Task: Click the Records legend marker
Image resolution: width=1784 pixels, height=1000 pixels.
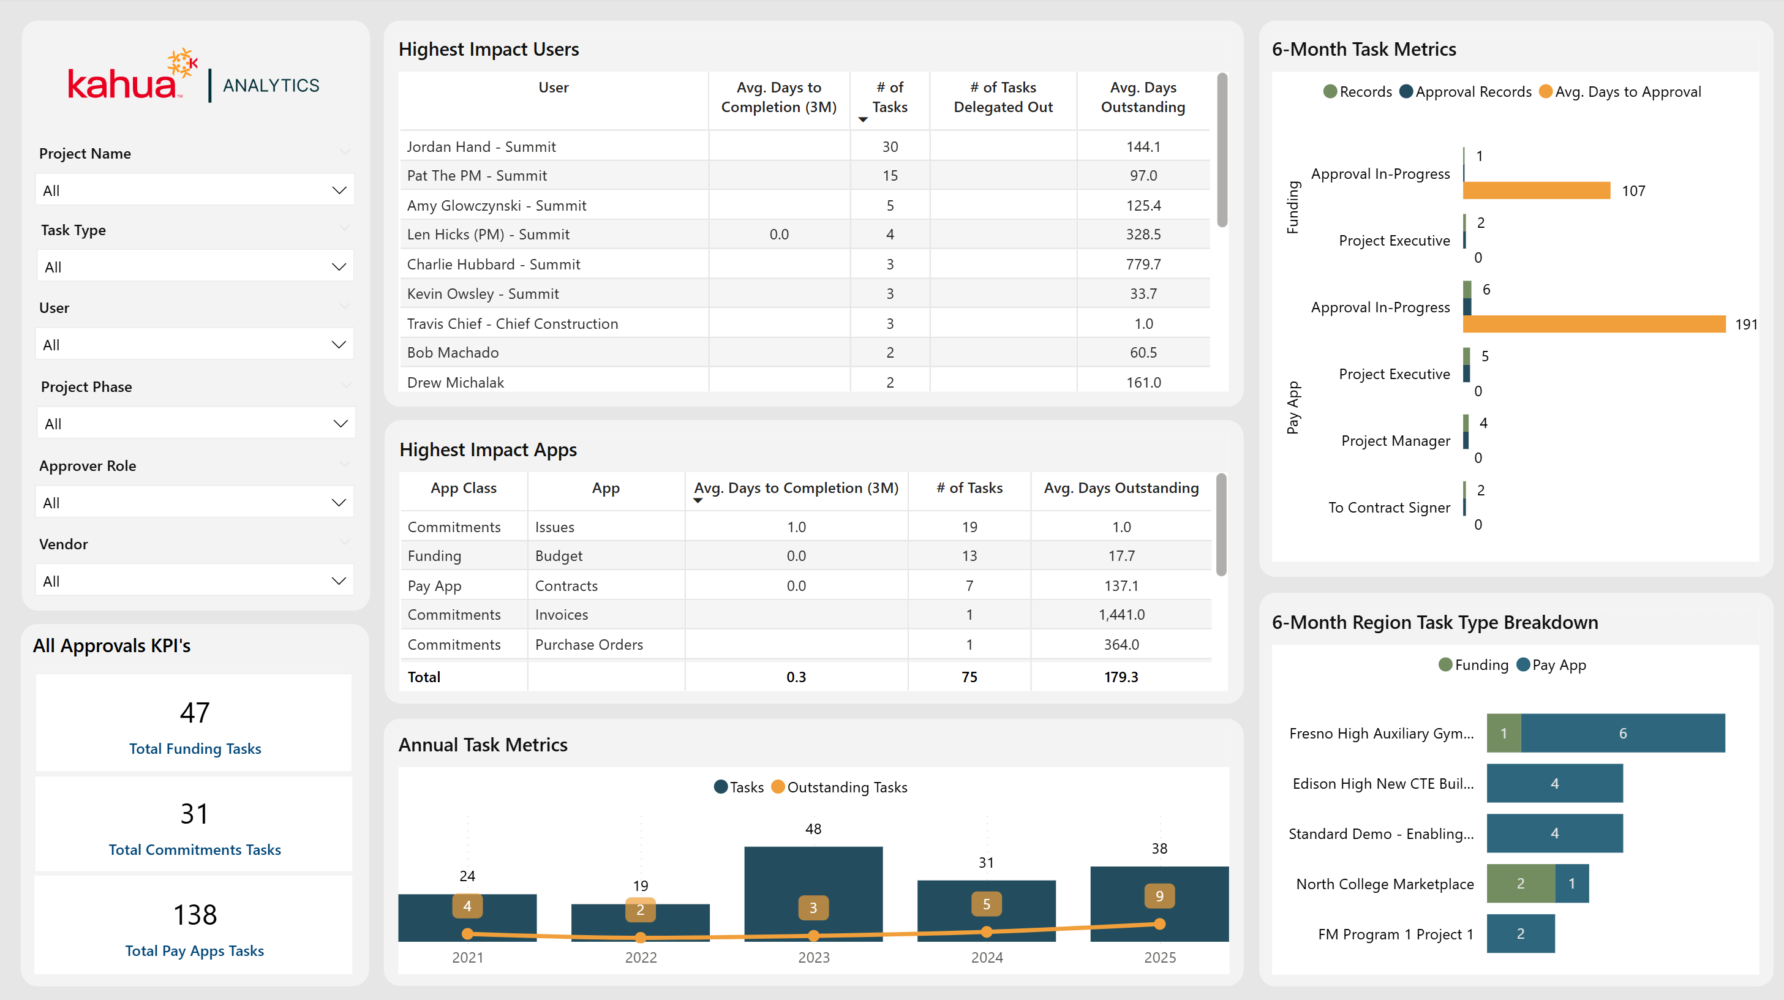Action: pyautogui.click(x=1329, y=91)
